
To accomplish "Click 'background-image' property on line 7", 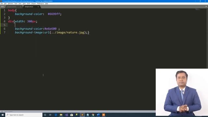I will click(x=29, y=32).
